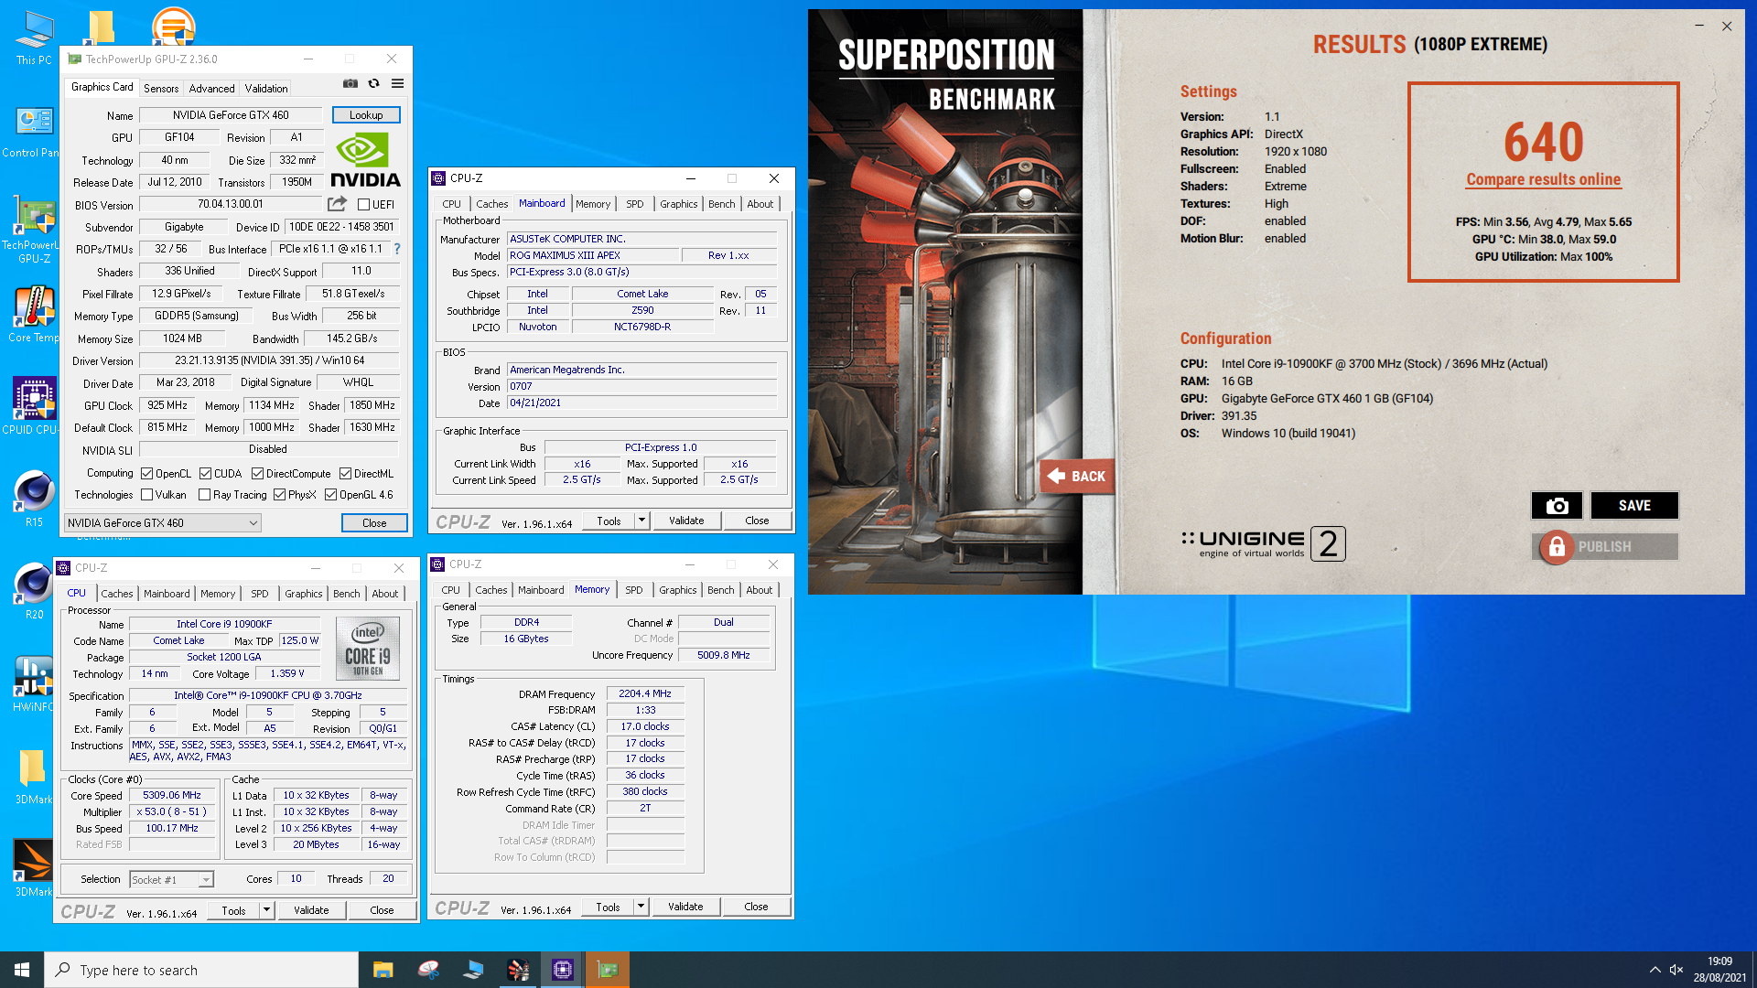Toggle the DirectML checkbox
The width and height of the screenshot is (1757, 988).
coord(345,474)
